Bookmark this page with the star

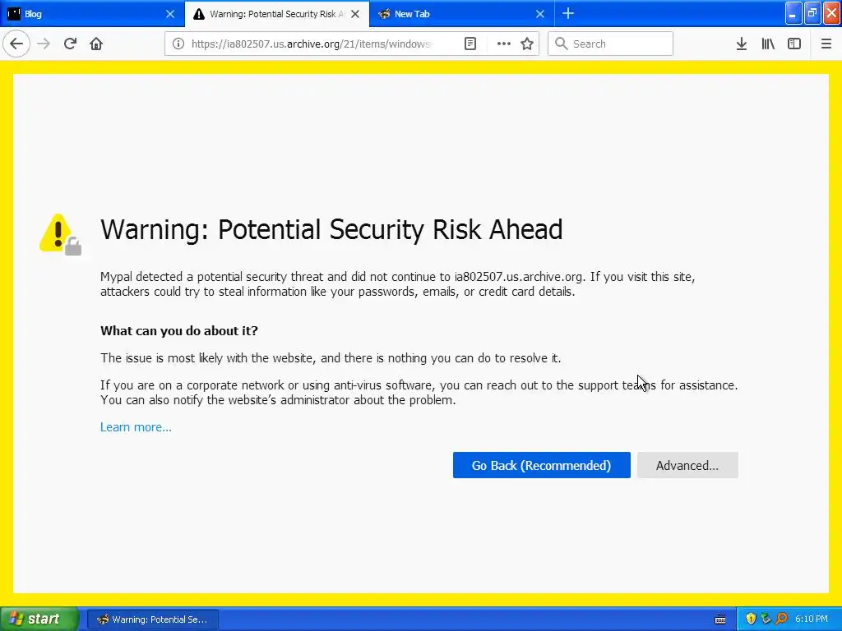click(527, 44)
